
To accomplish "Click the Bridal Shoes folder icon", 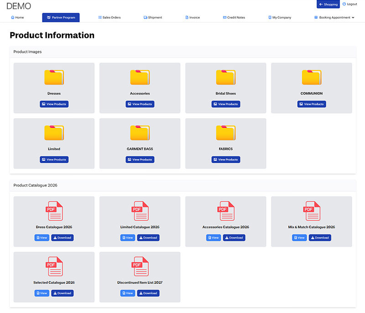I will click(225, 78).
